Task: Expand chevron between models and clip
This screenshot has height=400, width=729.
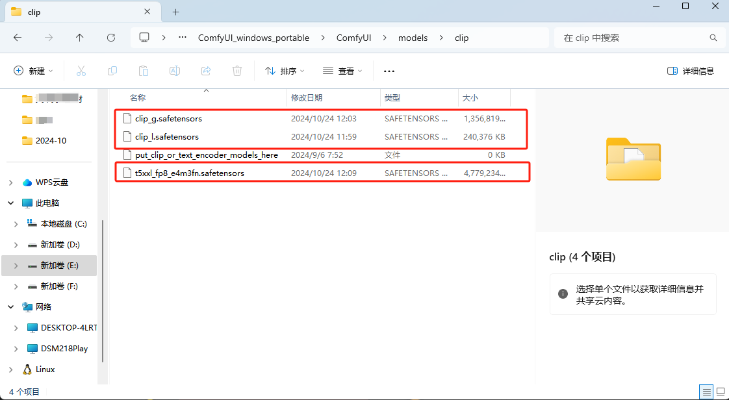Action: [441, 38]
